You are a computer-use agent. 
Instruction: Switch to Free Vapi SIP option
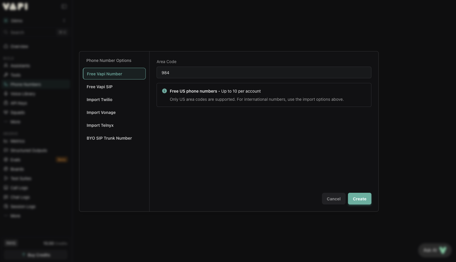tap(114, 86)
